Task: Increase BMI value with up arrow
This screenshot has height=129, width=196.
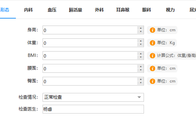Action: click(x=141, y=54)
